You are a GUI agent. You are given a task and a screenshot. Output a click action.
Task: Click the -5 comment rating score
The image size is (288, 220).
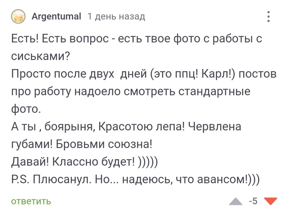253,201
